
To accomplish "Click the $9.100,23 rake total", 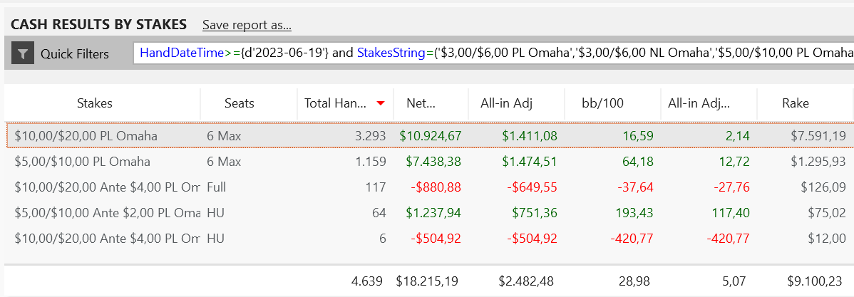I will click(816, 281).
